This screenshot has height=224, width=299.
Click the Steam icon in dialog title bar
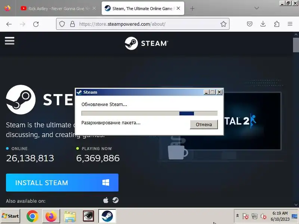pyautogui.click(x=79, y=92)
